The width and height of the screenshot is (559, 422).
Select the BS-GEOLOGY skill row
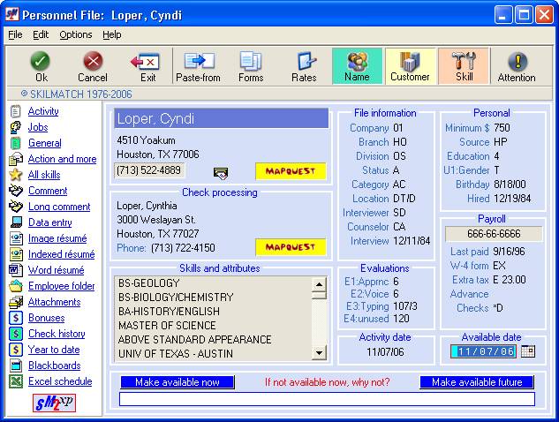click(213, 283)
